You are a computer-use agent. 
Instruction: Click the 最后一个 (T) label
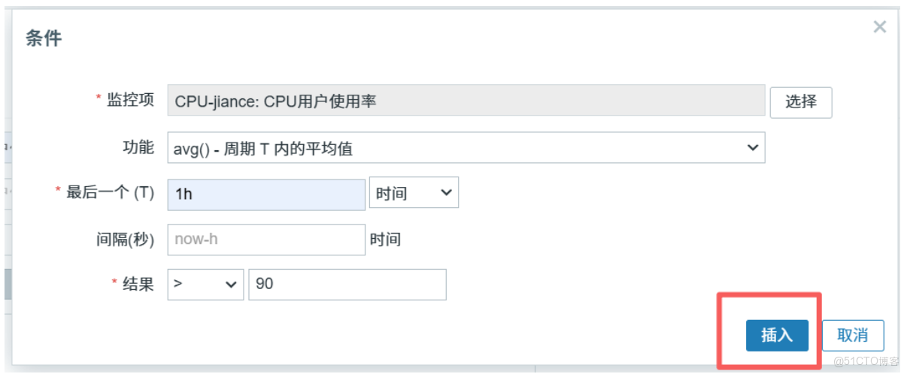coord(110,193)
